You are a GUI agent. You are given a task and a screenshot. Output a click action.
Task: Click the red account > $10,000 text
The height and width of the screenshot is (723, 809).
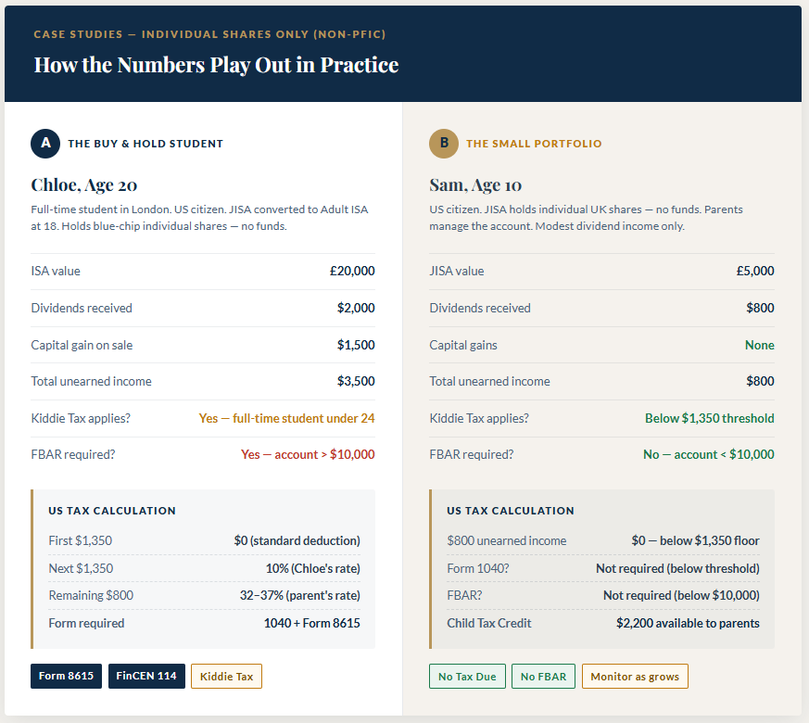pyautogui.click(x=308, y=454)
